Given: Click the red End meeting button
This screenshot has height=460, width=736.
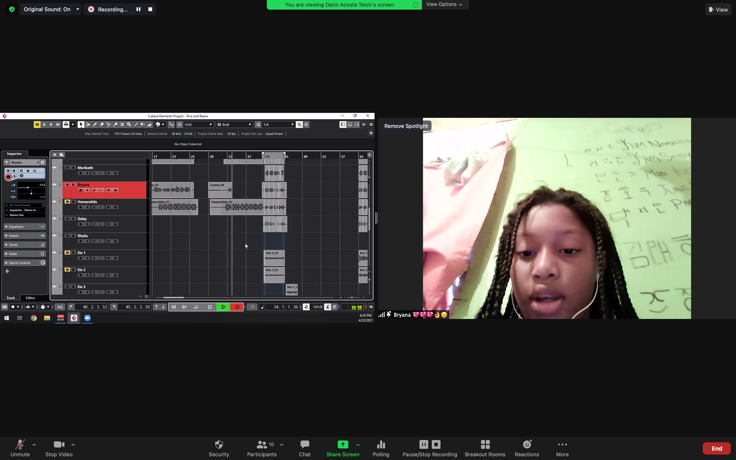Looking at the screenshot, I should click(x=716, y=448).
